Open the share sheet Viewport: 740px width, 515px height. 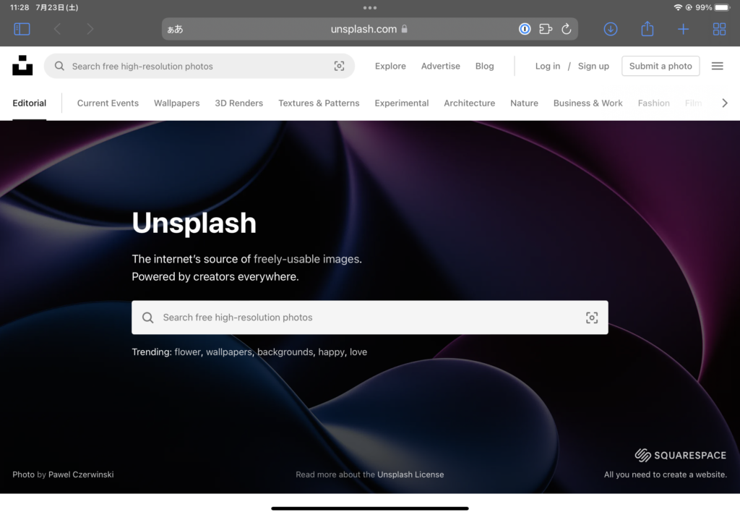[647, 29]
